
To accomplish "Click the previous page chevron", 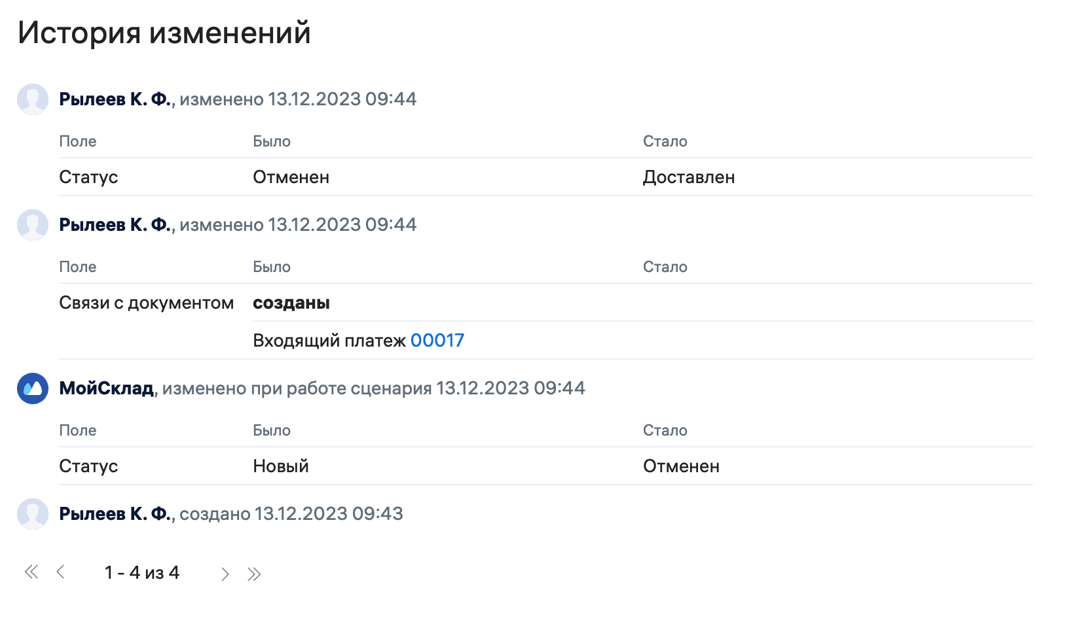I will coord(62,572).
